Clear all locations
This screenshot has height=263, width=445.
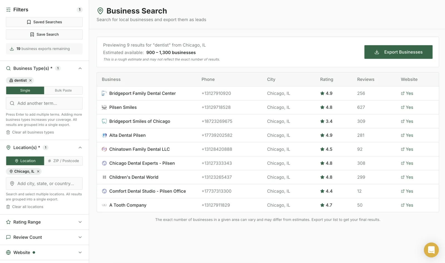pyautogui.click(x=25, y=207)
